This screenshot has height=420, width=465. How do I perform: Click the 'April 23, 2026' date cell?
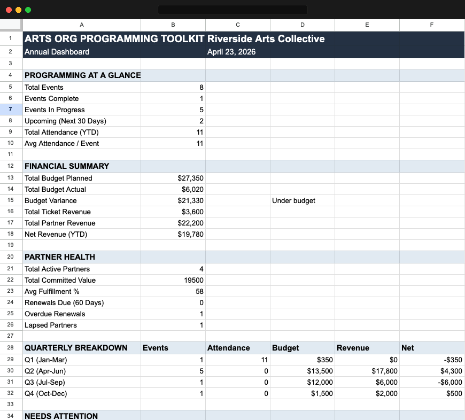click(238, 52)
